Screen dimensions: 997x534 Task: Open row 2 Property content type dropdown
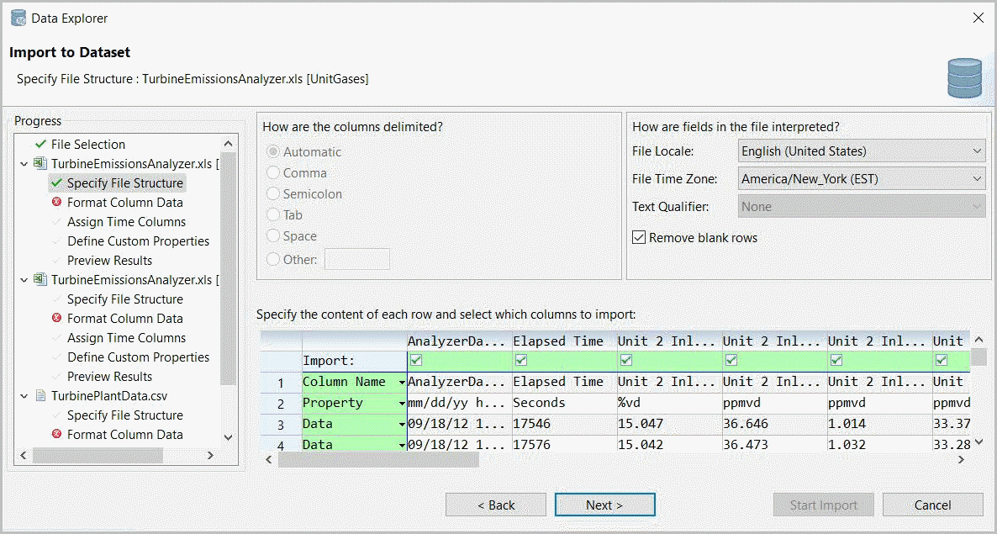click(x=402, y=404)
